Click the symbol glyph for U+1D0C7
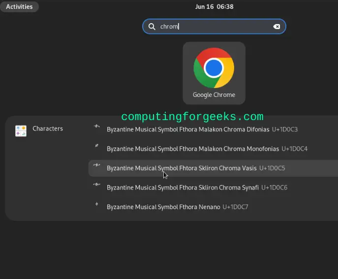 pos(96,204)
